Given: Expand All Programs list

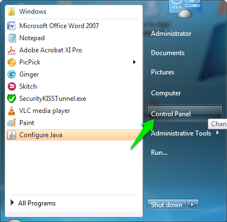Looking at the screenshot, I should (x=33, y=203).
